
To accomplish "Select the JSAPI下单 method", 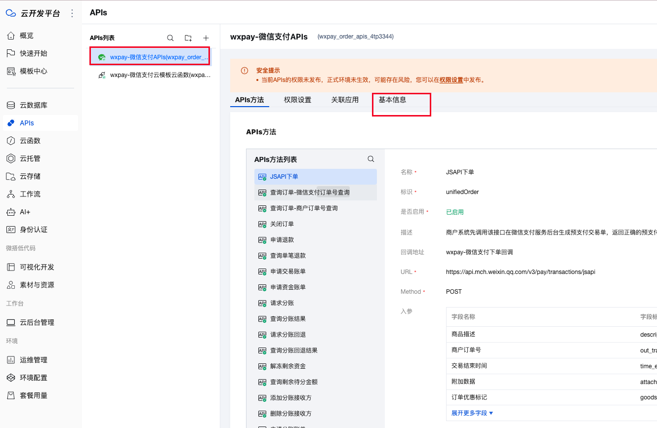I will [x=316, y=177].
